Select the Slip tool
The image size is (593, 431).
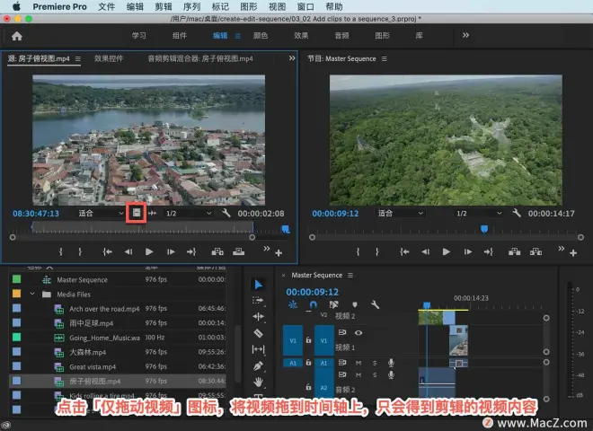(x=258, y=349)
